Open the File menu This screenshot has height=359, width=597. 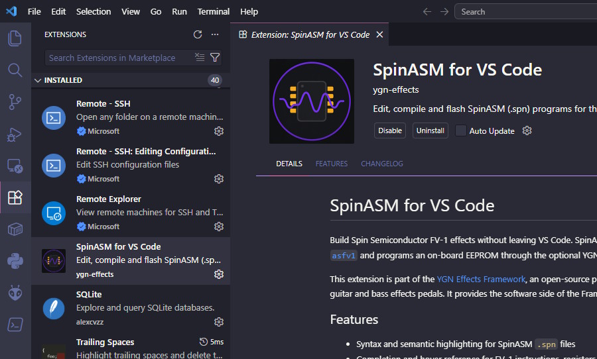tap(34, 12)
